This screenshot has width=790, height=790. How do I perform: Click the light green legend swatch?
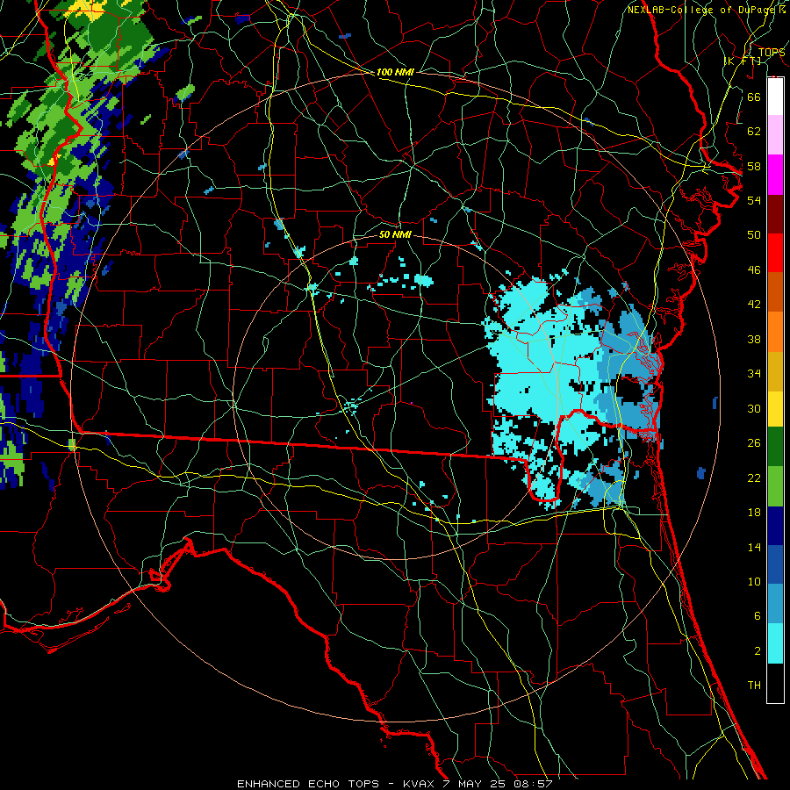click(775, 486)
